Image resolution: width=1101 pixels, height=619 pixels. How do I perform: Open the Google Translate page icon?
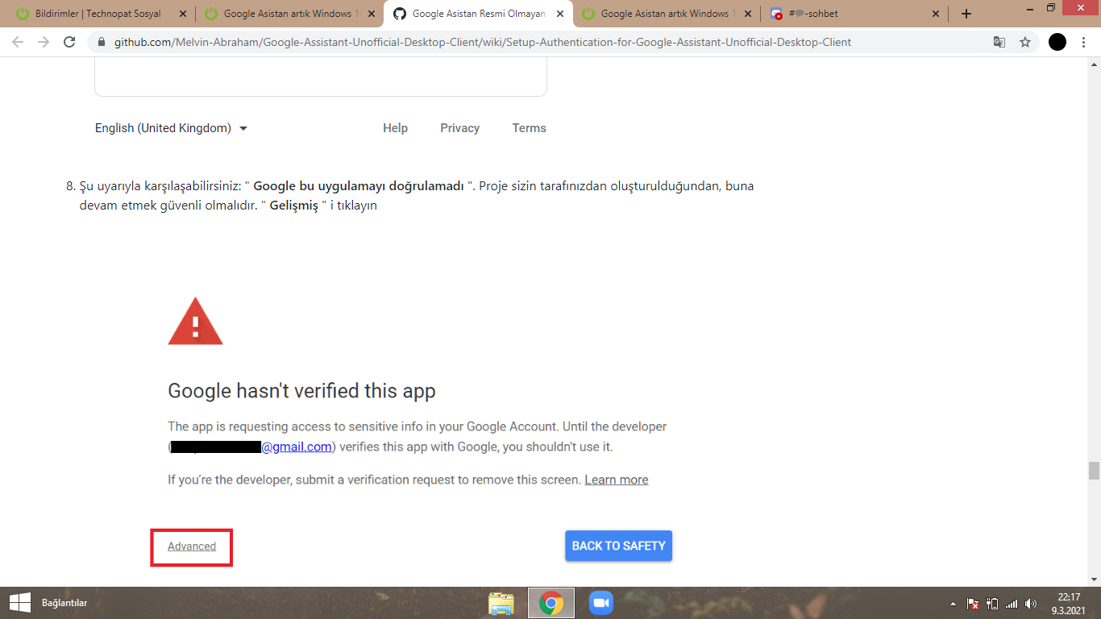[x=999, y=42]
